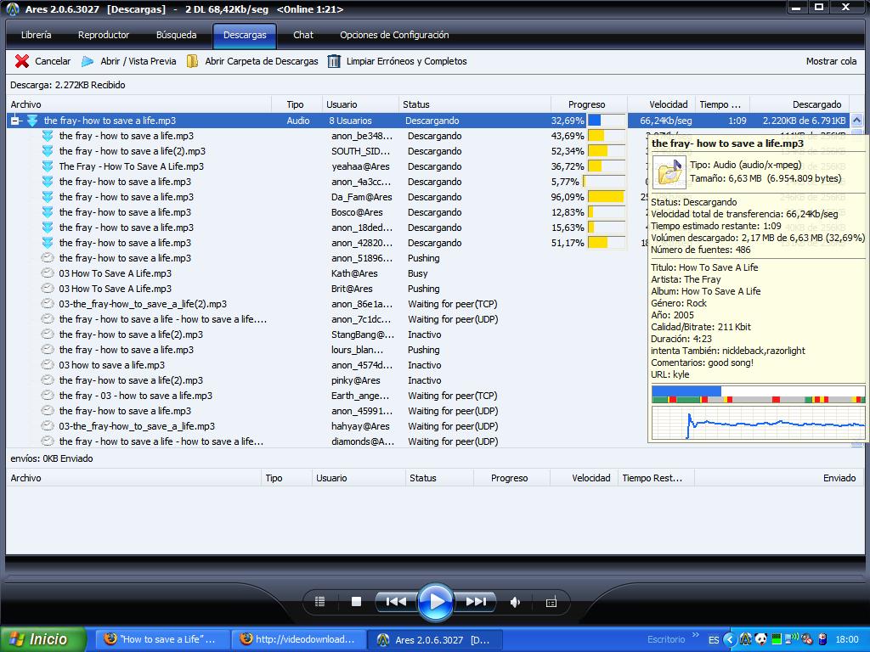This screenshot has width=870, height=652.
Task: Click "66,24Kb/seg" speed value in top row
Action: pos(665,121)
